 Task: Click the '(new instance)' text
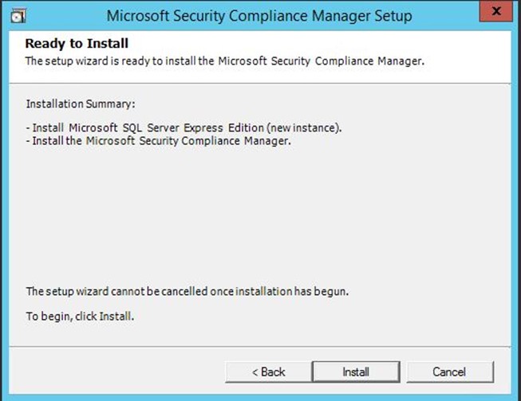304,128
